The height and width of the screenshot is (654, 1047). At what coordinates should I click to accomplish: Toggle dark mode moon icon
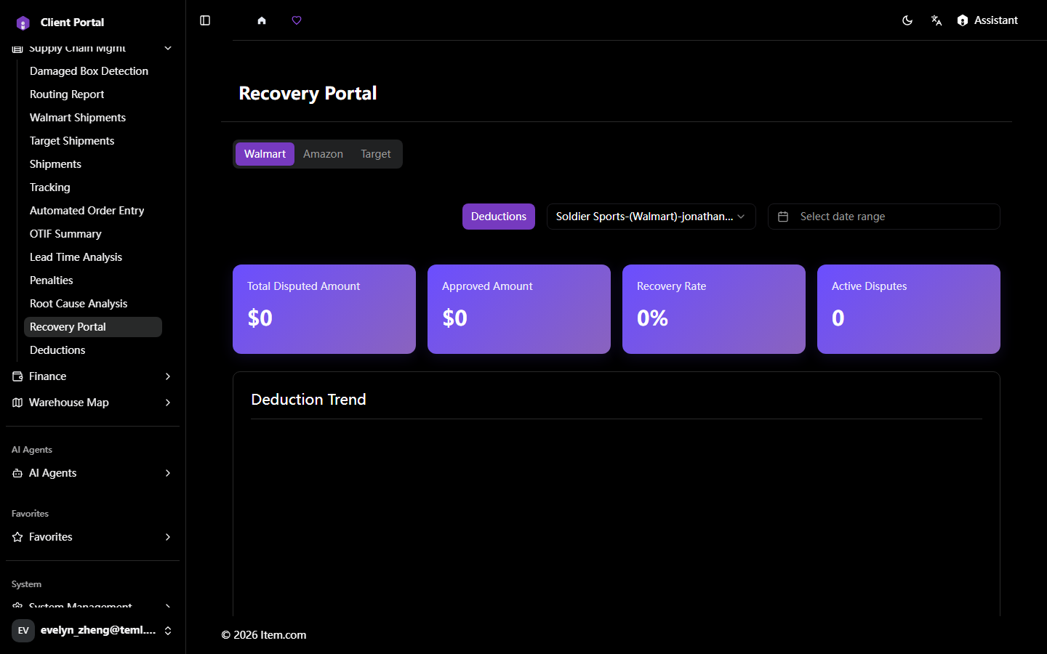(907, 20)
